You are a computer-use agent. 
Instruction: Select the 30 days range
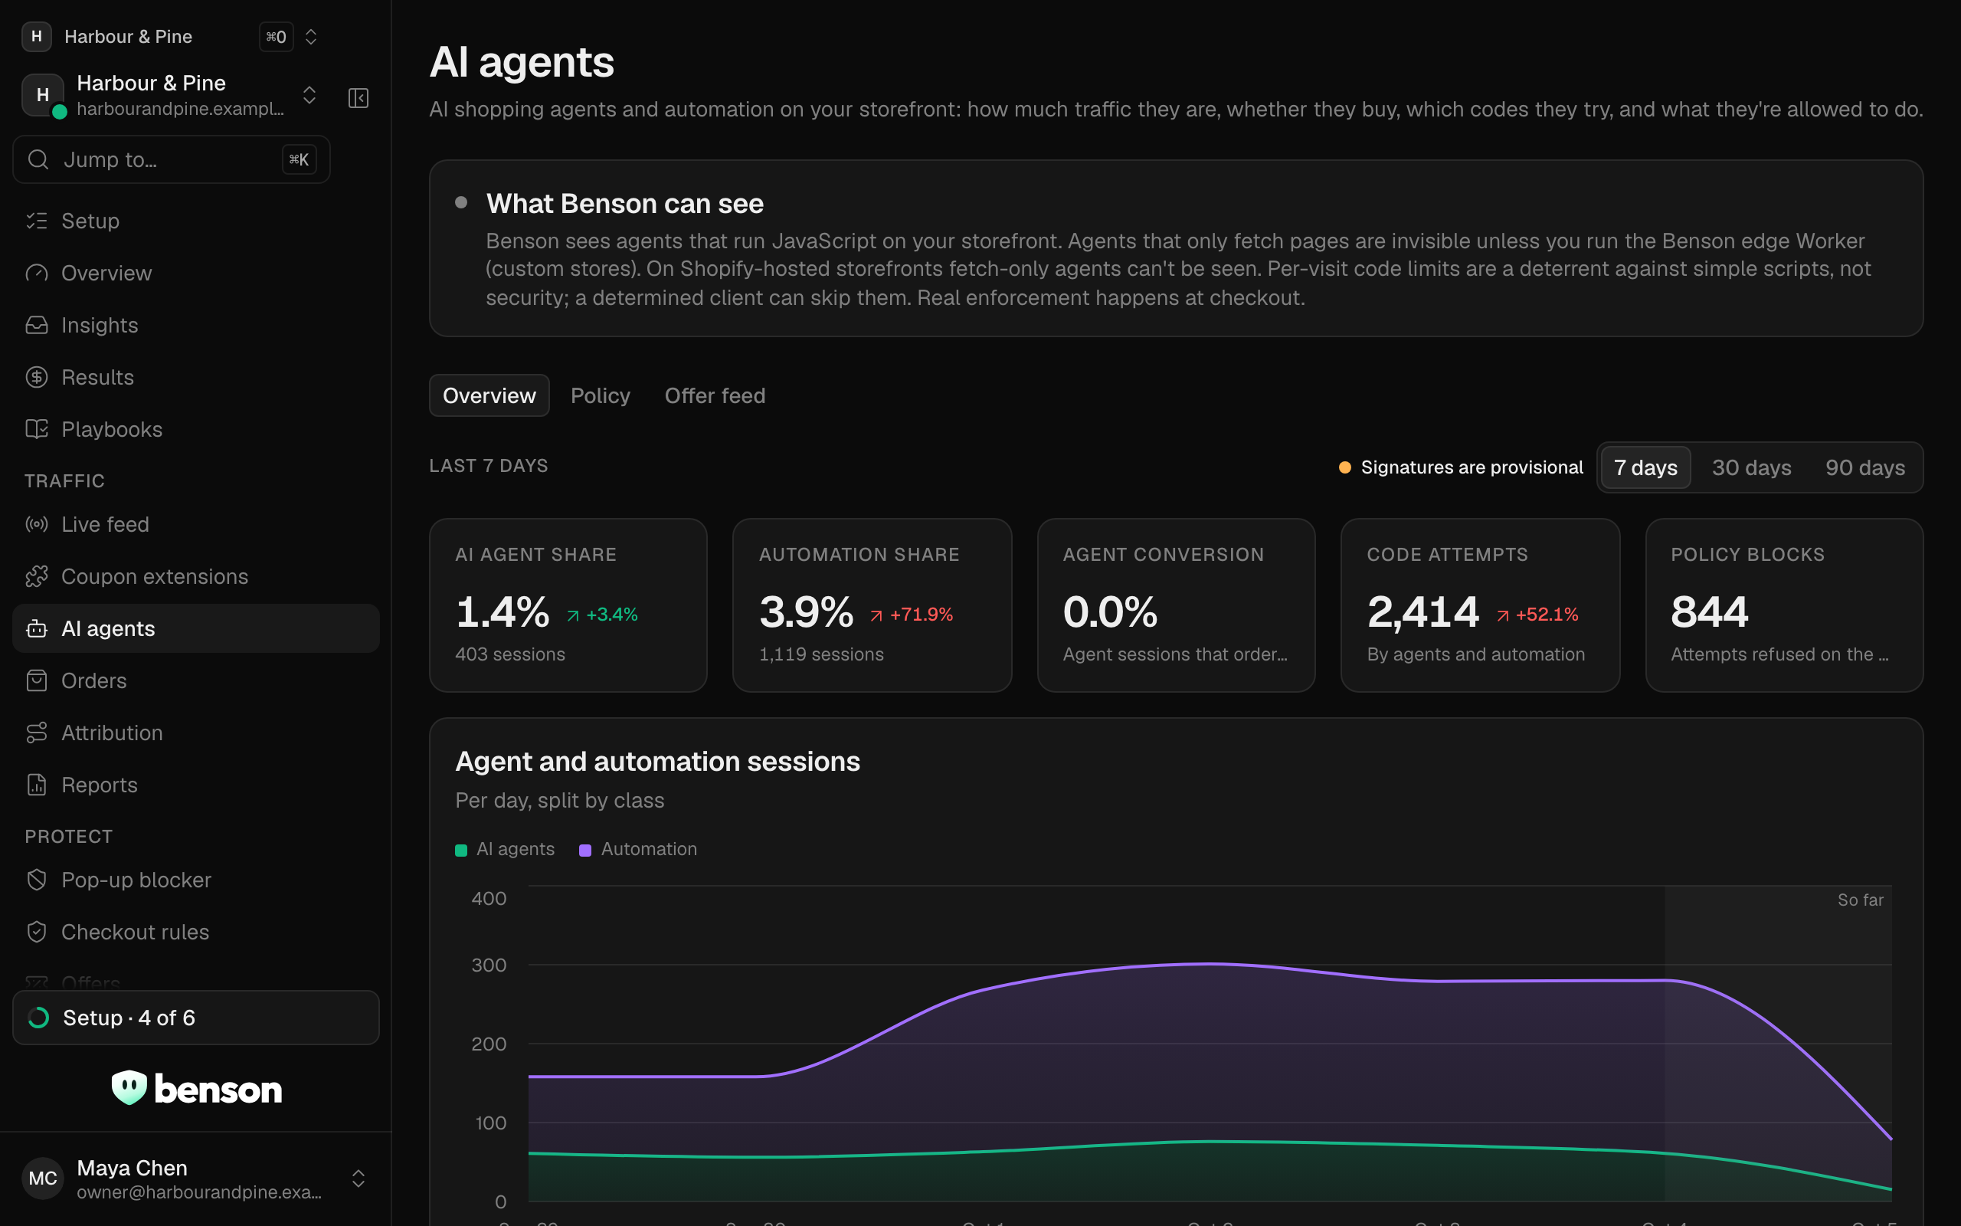point(1751,467)
